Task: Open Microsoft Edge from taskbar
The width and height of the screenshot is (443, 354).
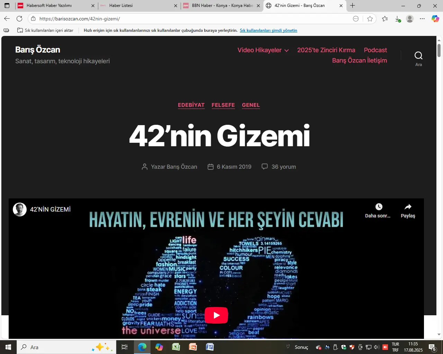Action: (x=142, y=347)
